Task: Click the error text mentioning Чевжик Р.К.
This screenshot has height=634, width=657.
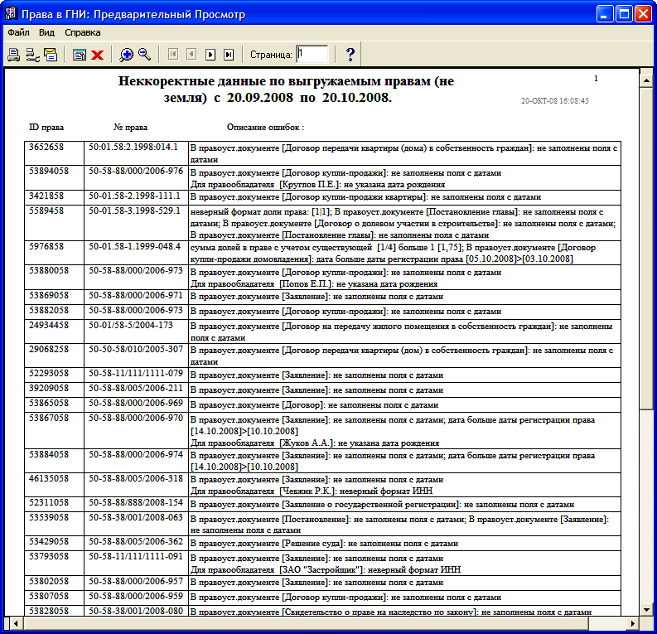Action: point(312,491)
